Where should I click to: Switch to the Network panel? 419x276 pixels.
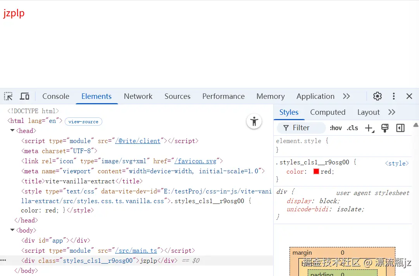(138, 96)
